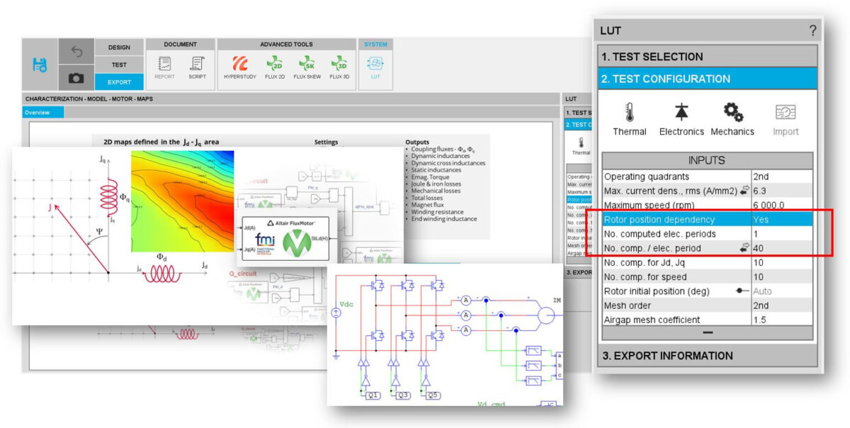
Task: Open the Flux 3D export tool
Action: [x=339, y=67]
